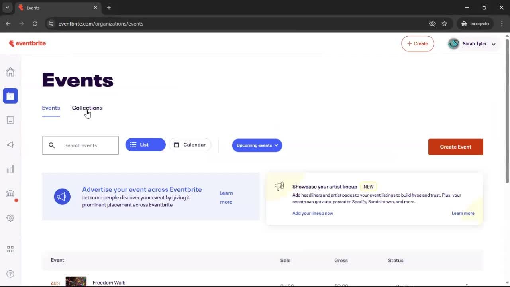Open the tab search dropdown arrow
Screen dimensions: 510x287
pyautogui.click(x=7, y=8)
